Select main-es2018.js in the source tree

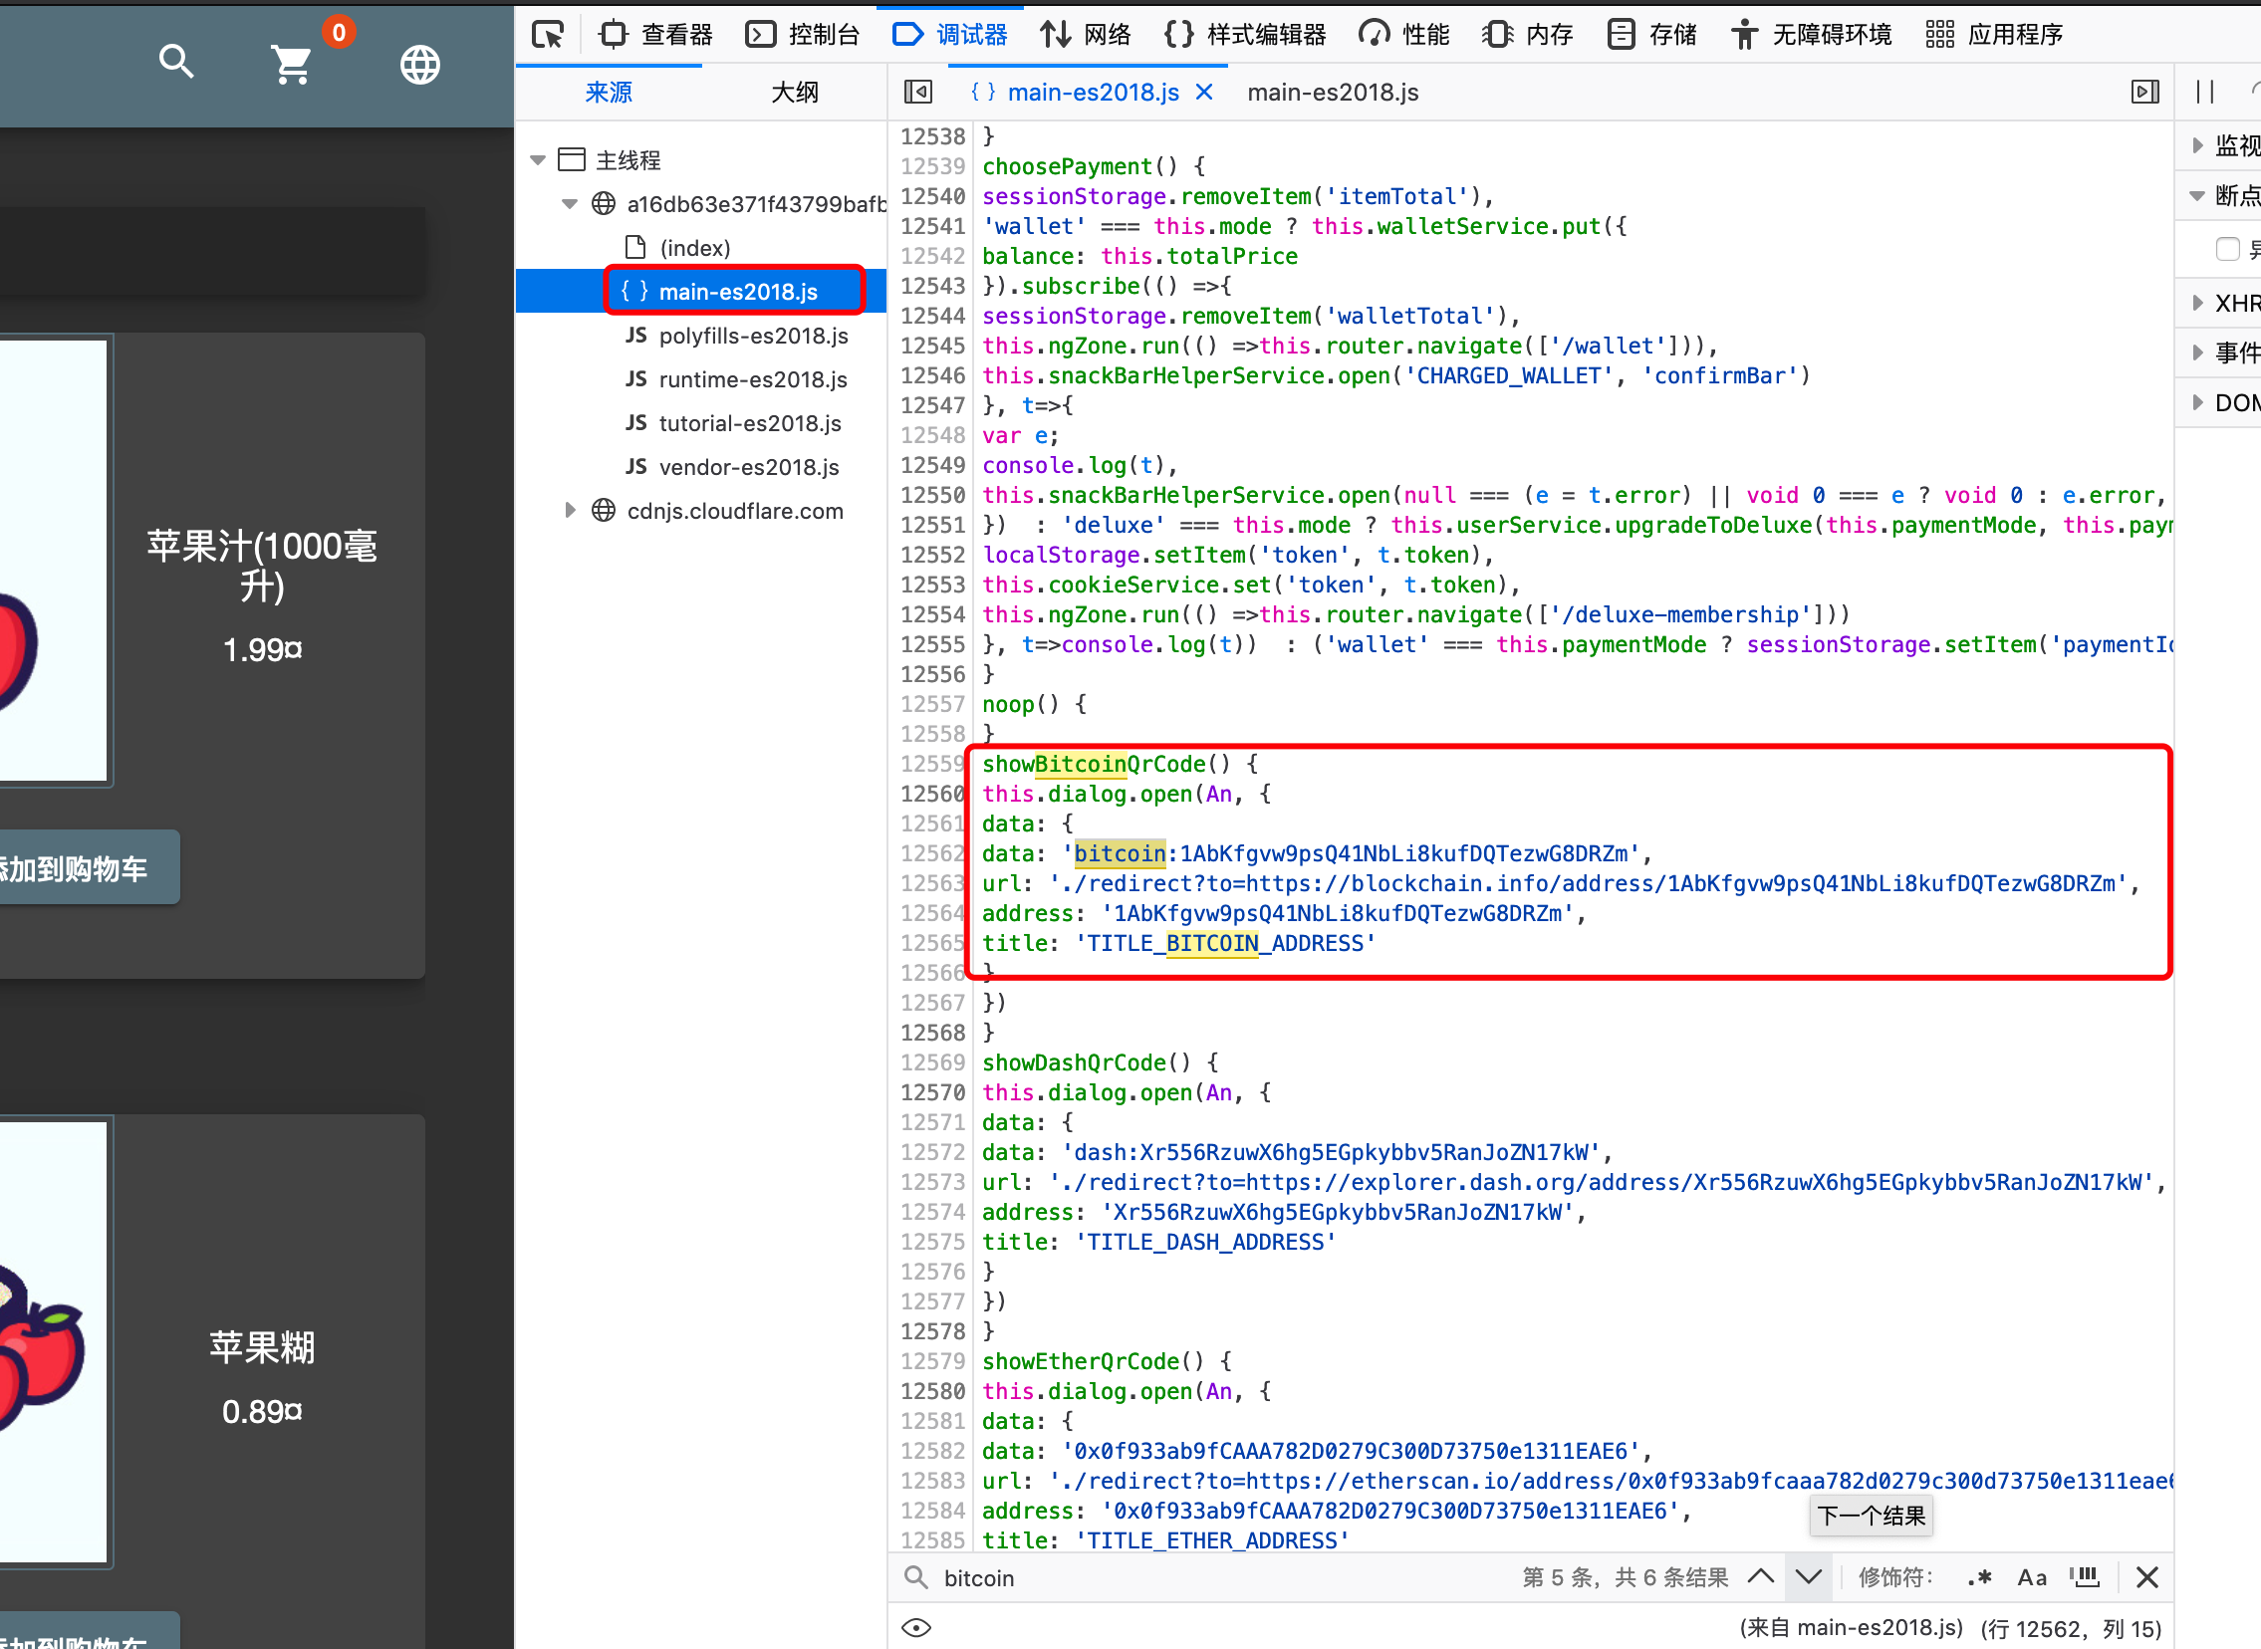pos(736,292)
